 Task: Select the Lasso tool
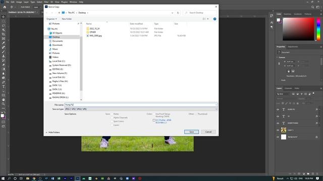(x=4, y=26)
